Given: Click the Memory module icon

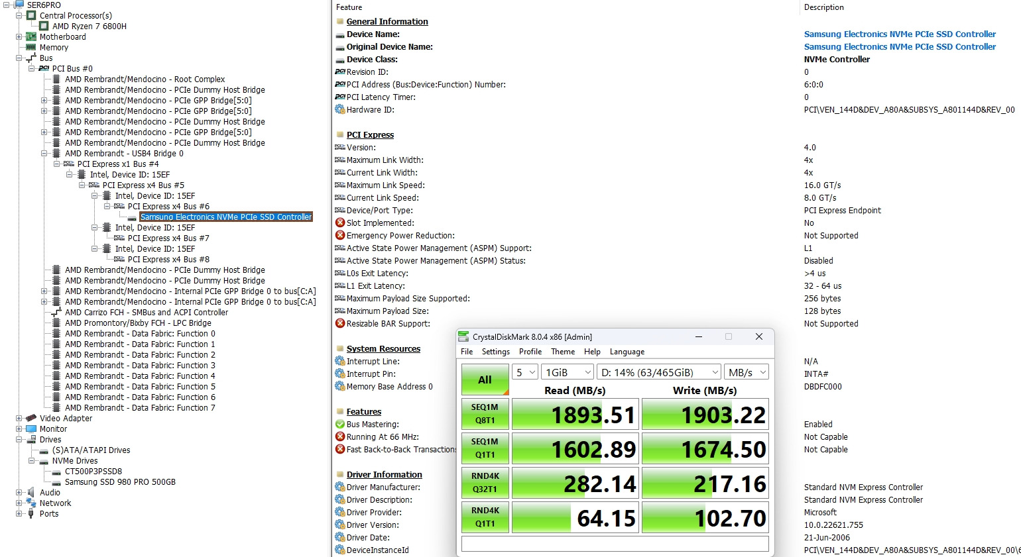Looking at the screenshot, I should click(x=31, y=47).
